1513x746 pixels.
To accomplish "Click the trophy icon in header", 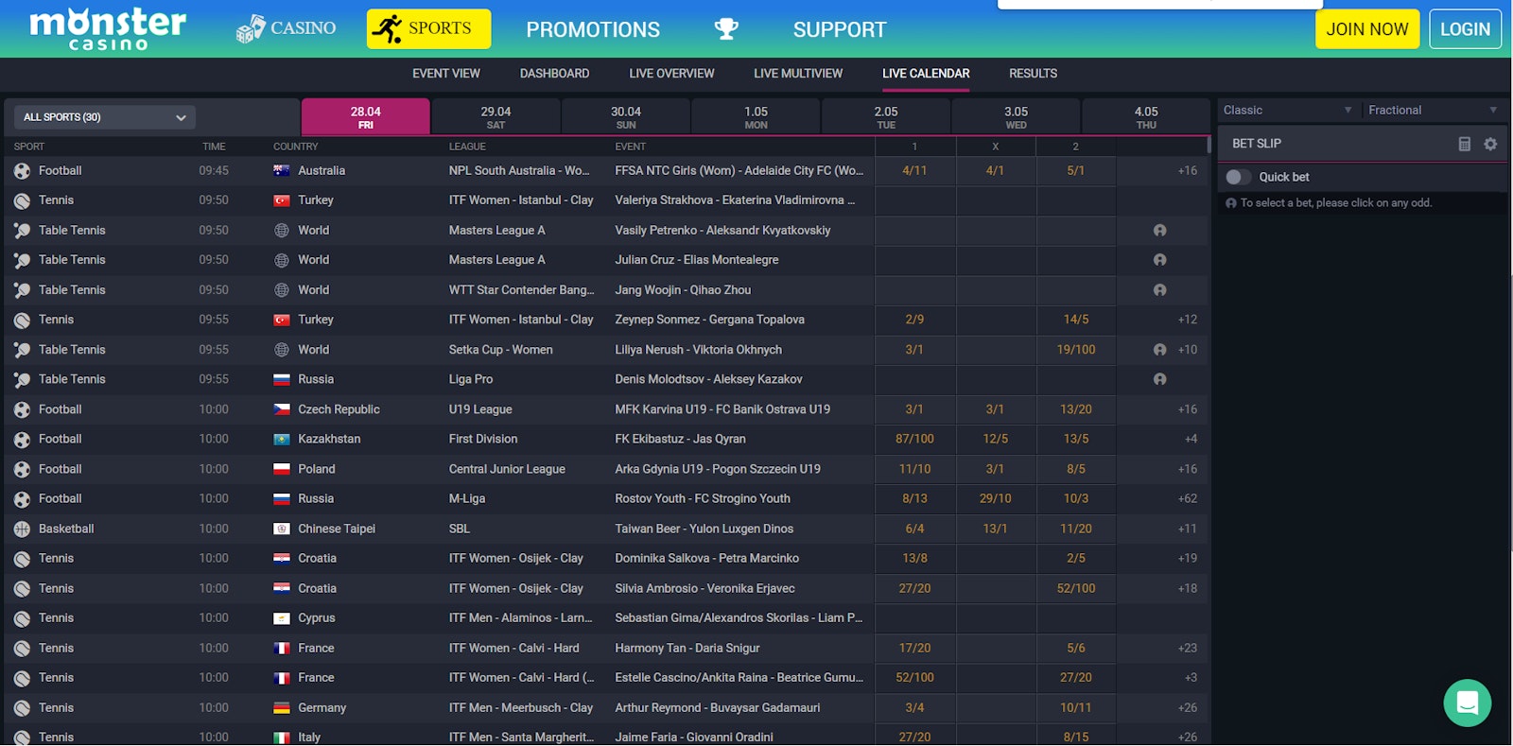I will click(726, 29).
